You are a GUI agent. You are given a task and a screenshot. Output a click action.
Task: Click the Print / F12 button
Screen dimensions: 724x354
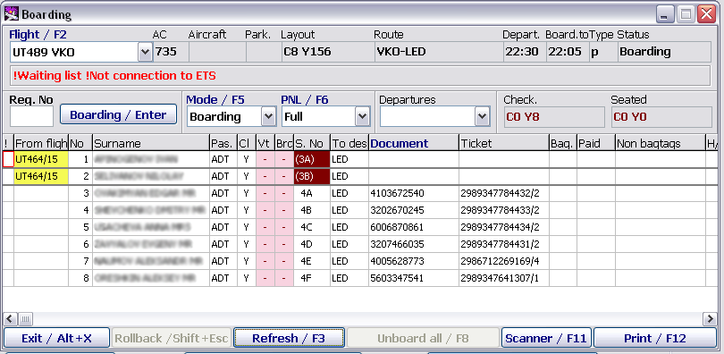[655, 338]
